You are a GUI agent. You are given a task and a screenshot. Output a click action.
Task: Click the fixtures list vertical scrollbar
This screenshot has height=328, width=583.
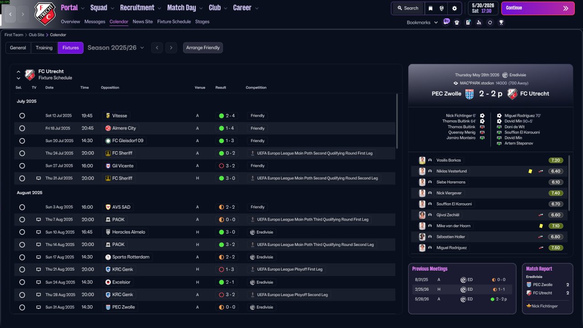pos(397,121)
